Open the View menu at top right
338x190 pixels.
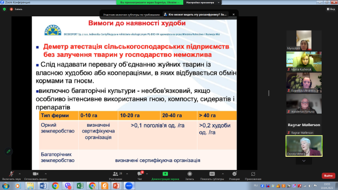(331, 9)
